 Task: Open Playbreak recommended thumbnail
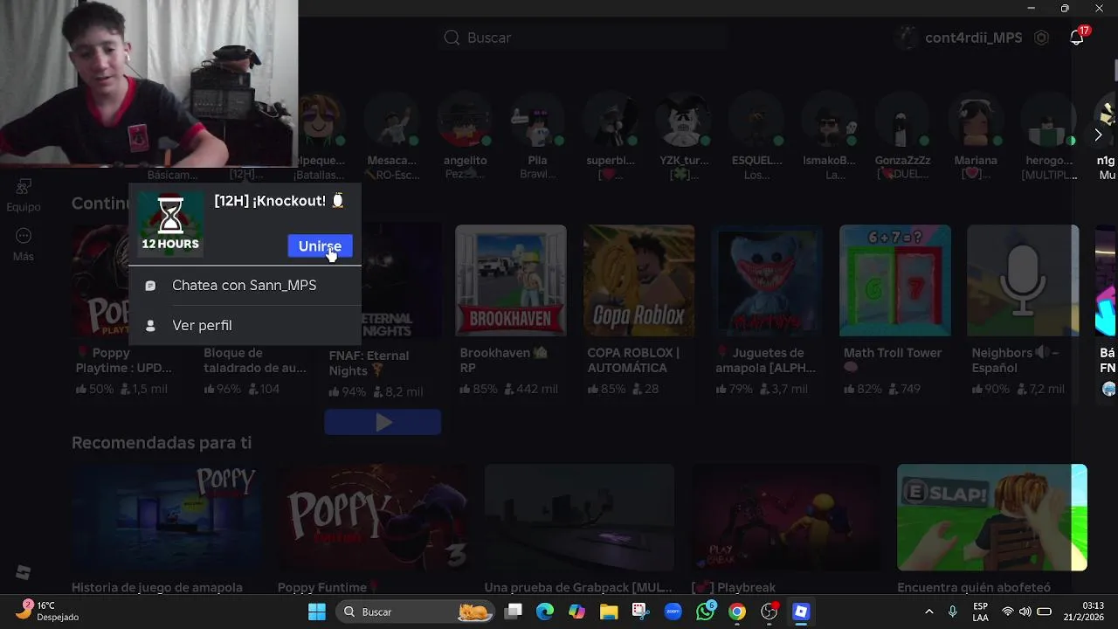point(785,517)
